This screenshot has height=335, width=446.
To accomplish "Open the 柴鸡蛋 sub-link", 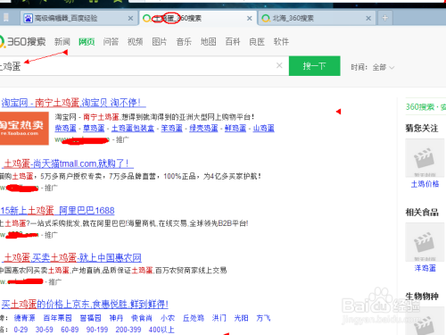I will [65, 129].
